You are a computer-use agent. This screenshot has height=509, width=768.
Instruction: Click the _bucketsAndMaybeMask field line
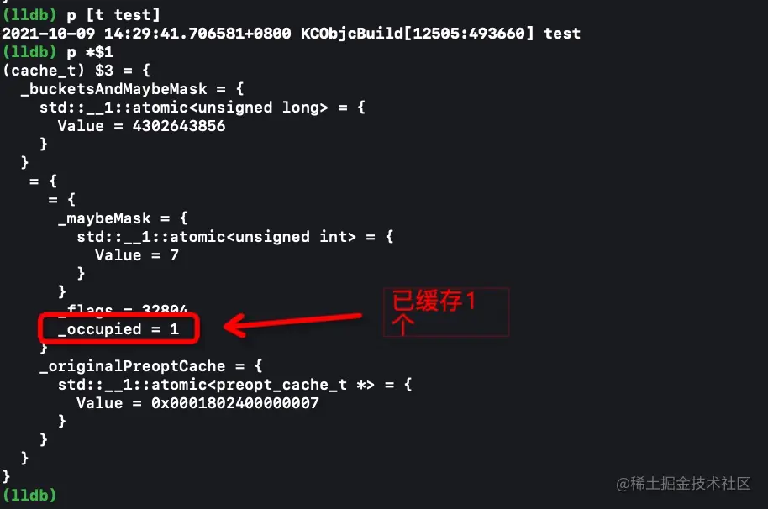132,89
